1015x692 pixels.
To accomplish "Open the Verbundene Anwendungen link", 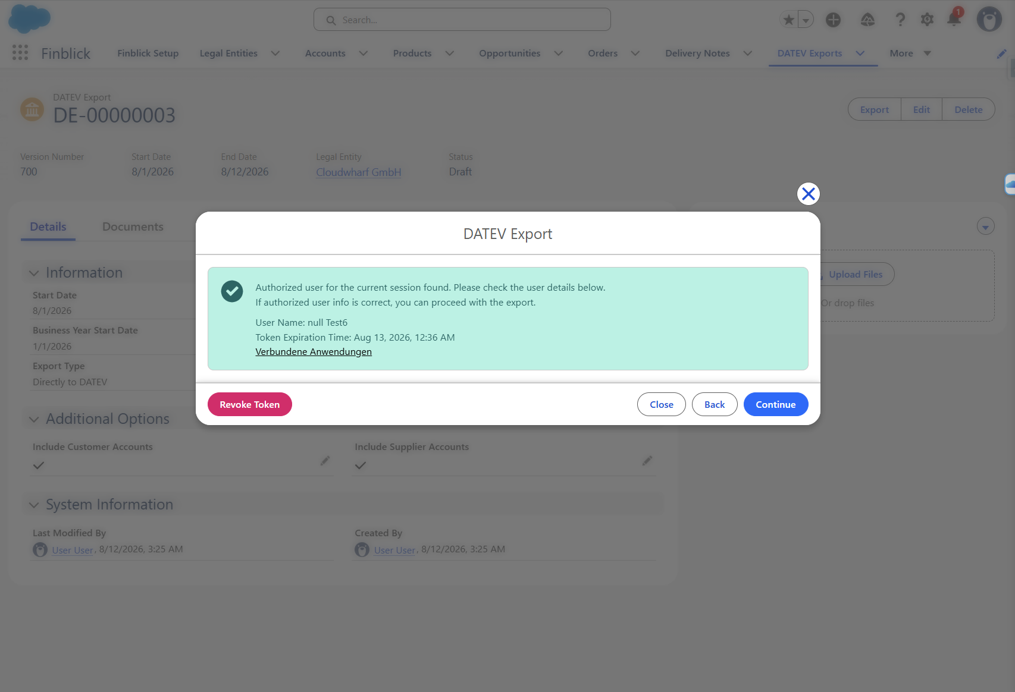I will point(314,351).
